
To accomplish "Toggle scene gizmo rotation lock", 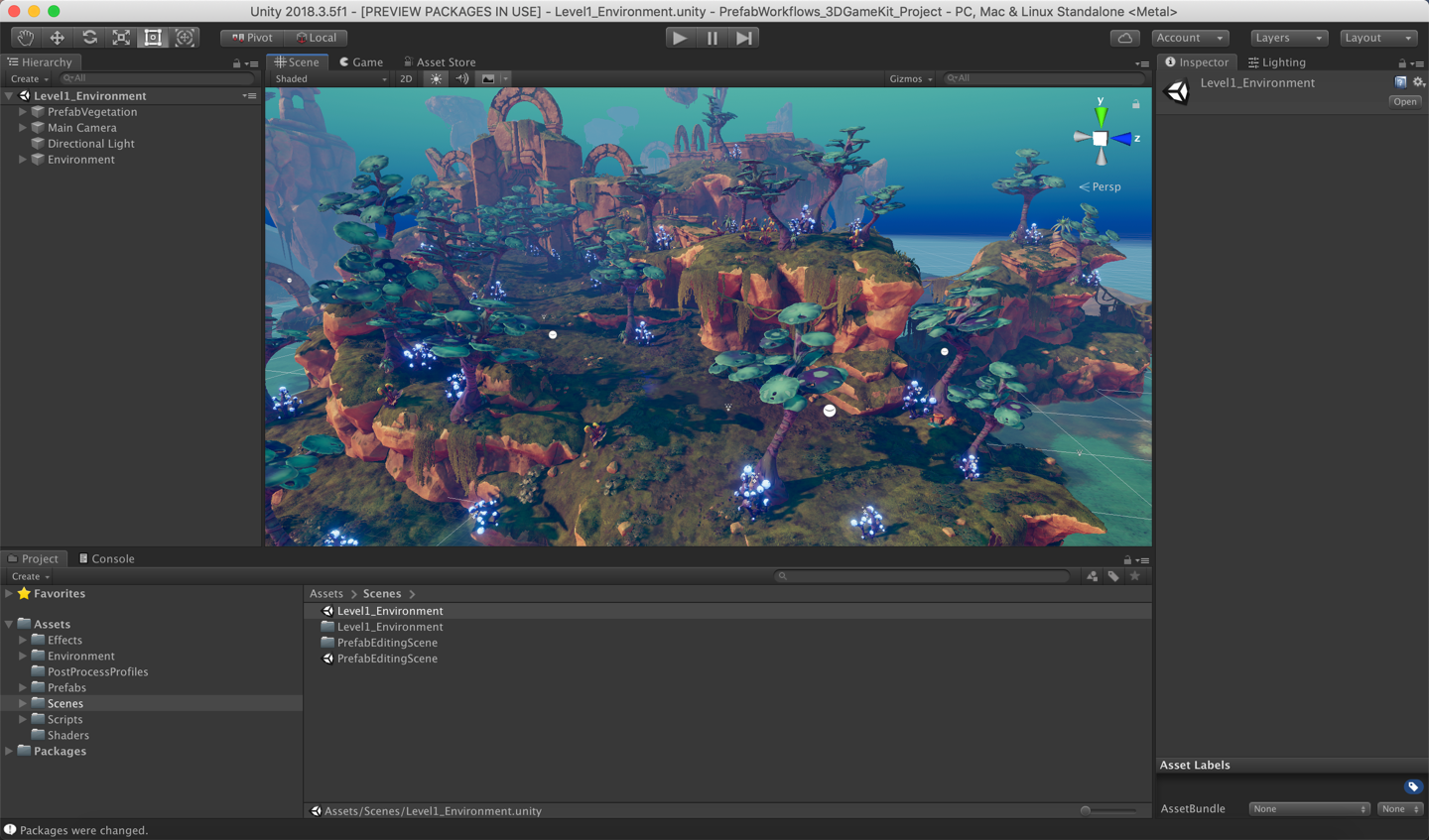I will [1136, 103].
